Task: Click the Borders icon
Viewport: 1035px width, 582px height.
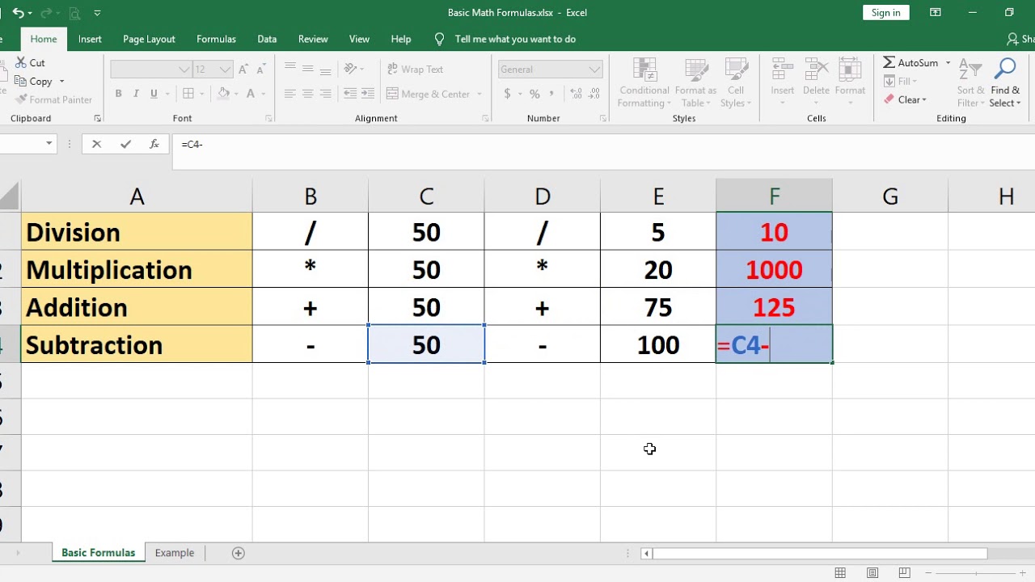Action: (x=188, y=94)
